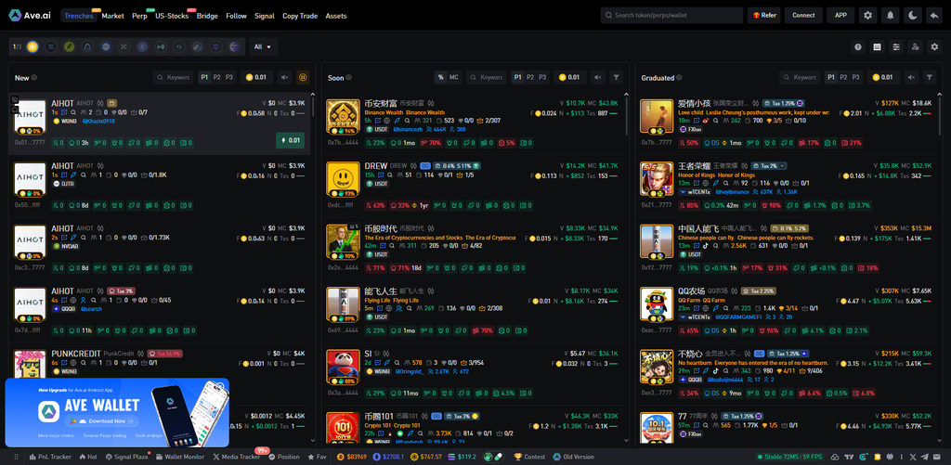Open the Bridge tab

[x=207, y=16]
